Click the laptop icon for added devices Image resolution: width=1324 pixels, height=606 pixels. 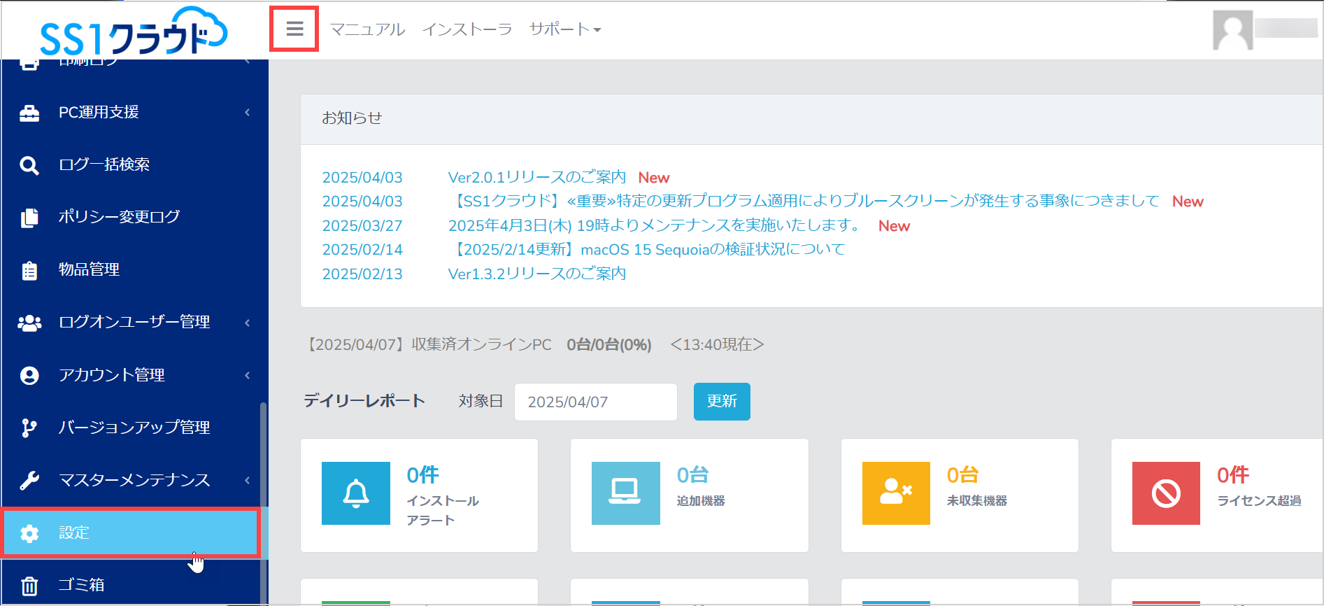click(625, 493)
